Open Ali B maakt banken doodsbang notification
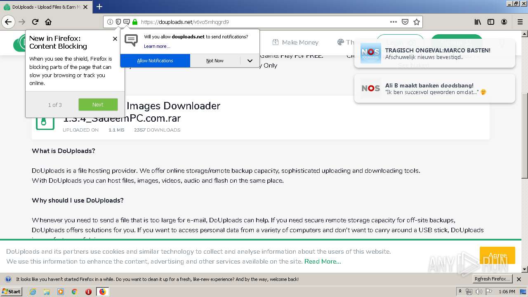 coord(434,89)
